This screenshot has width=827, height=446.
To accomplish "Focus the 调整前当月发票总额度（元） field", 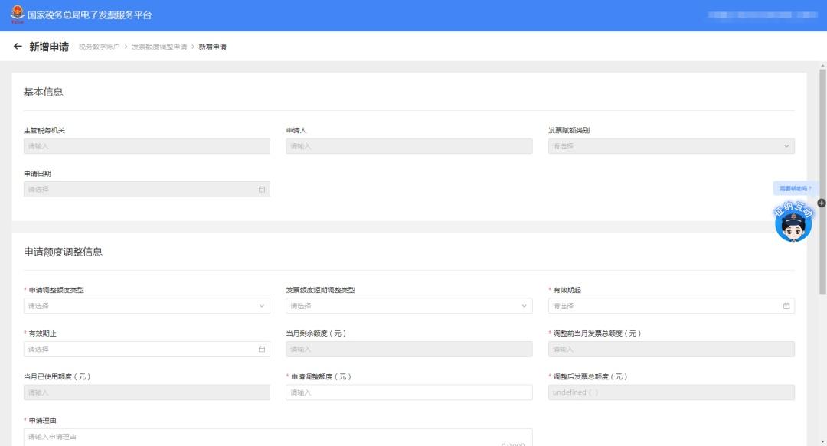I will click(x=672, y=349).
